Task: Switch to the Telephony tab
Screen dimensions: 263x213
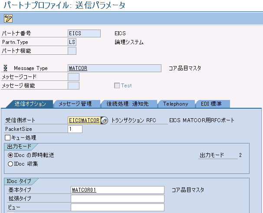Action: tap(175, 104)
